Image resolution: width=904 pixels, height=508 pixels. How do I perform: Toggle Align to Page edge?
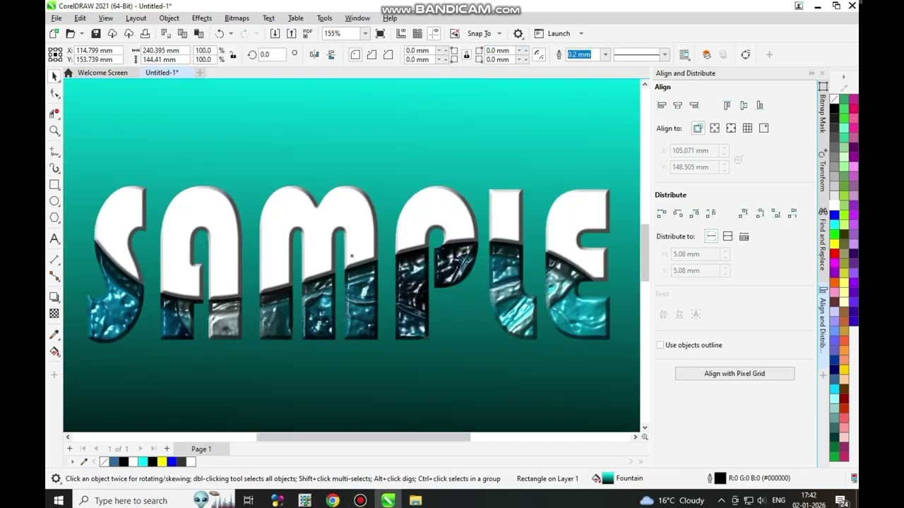click(x=715, y=128)
